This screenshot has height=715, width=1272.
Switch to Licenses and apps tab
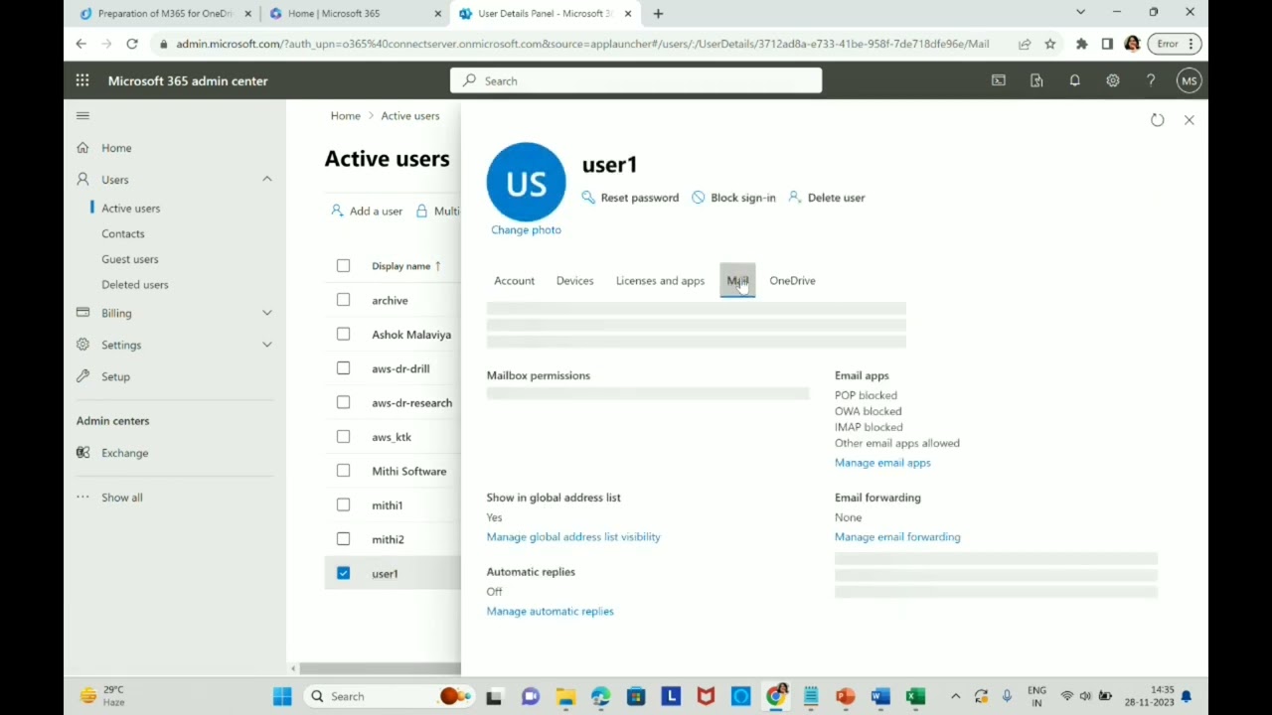(660, 281)
